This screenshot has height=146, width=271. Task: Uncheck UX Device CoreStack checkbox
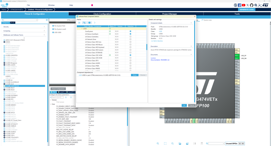coord(130,34)
